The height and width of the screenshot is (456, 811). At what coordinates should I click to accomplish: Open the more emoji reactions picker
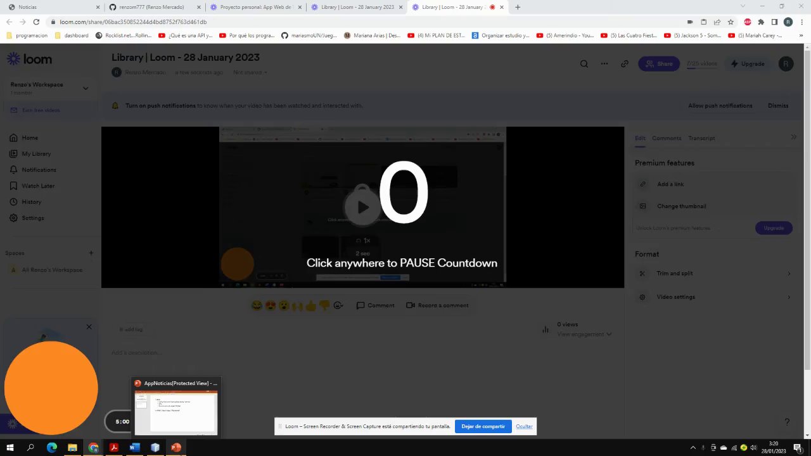[x=338, y=305]
